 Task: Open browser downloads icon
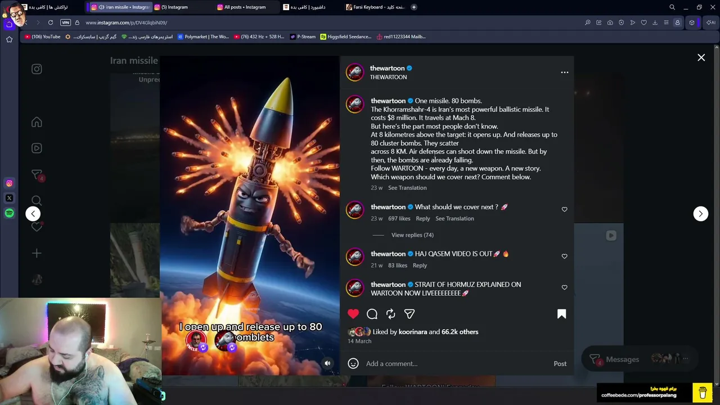click(x=655, y=22)
